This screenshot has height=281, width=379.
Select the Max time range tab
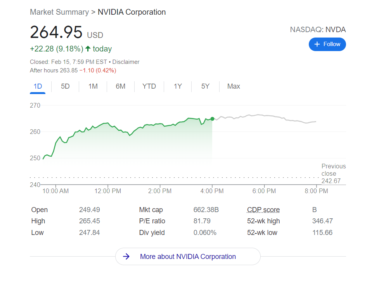[234, 86]
